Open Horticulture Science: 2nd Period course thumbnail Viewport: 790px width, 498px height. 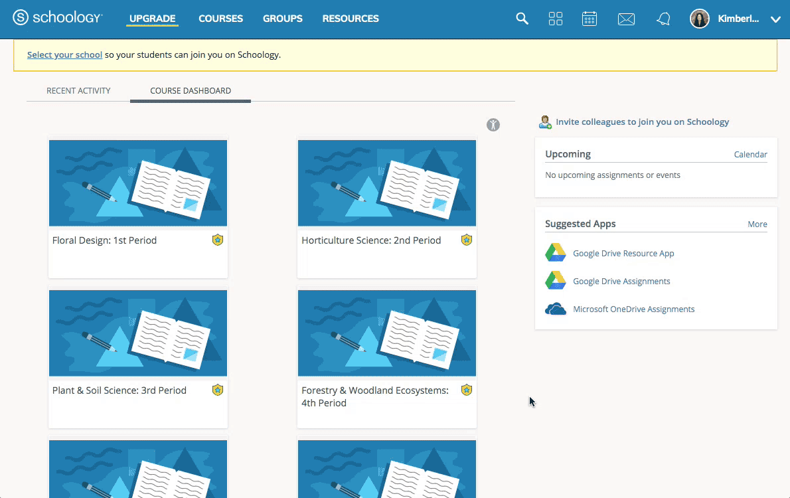(x=387, y=183)
